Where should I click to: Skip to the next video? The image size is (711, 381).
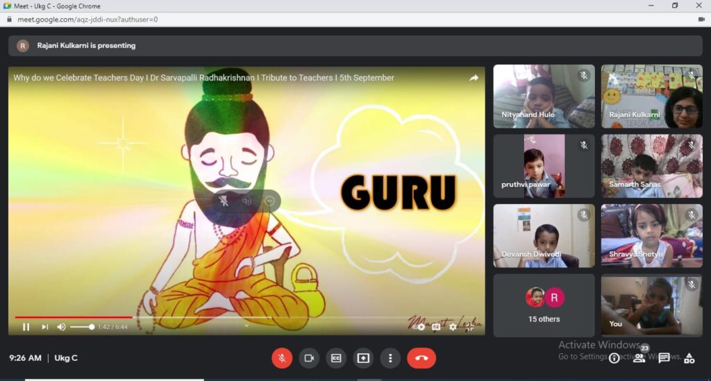44,327
